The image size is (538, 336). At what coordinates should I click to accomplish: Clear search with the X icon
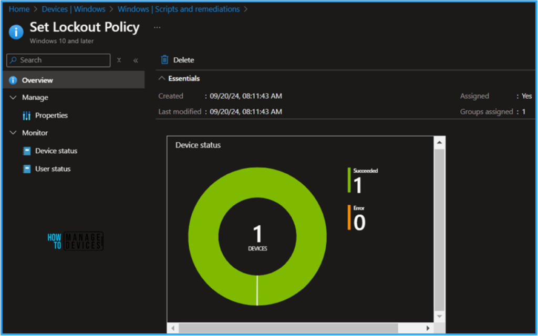(x=119, y=60)
